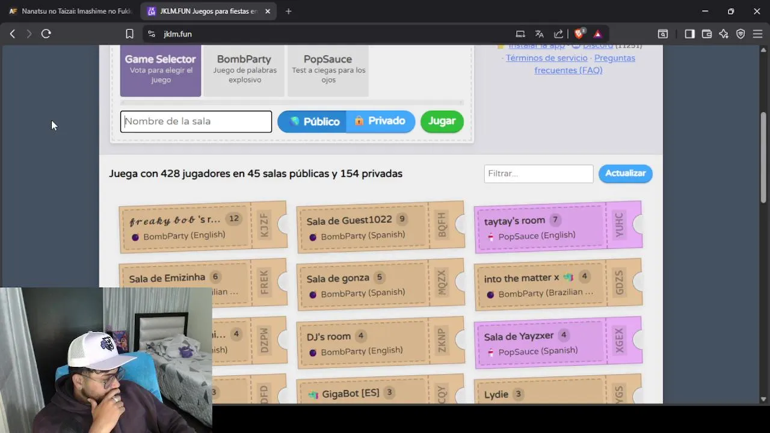Screen dimensions: 770x433
Task: Click the page vertical scrollbar thumb
Action: pyautogui.click(x=763, y=158)
